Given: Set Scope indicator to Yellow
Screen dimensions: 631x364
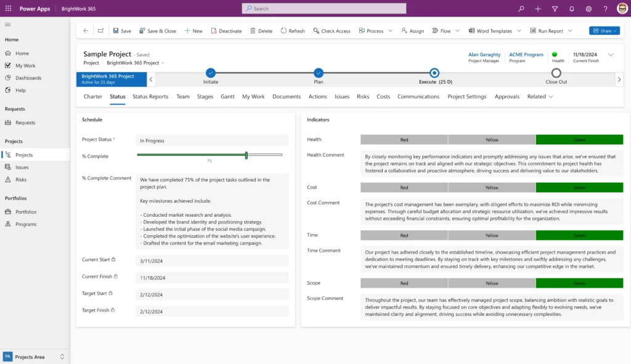Looking at the screenshot, I should tap(492, 283).
